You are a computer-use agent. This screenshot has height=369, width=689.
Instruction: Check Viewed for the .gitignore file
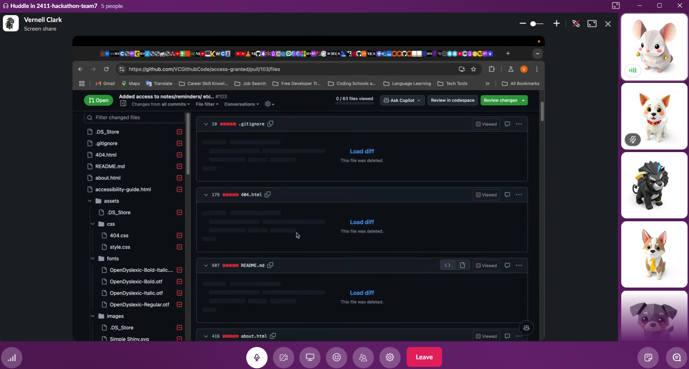[x=486, y=124]
